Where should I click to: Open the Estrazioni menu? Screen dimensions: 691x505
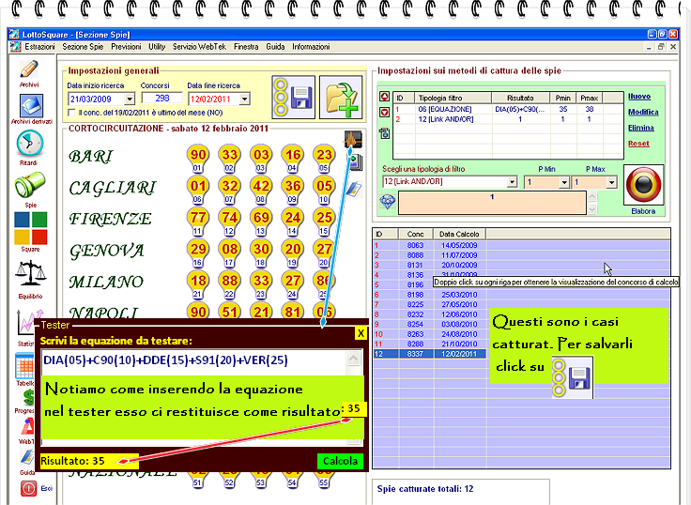click(39, 47)
